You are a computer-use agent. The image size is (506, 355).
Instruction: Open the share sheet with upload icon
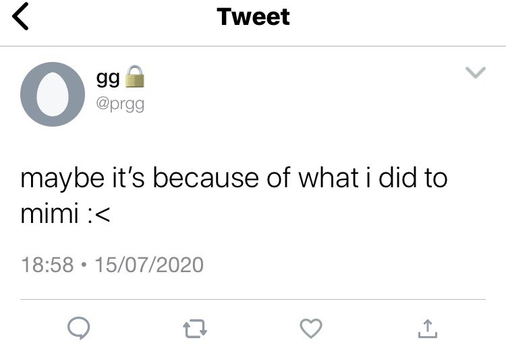click(428, 329)
